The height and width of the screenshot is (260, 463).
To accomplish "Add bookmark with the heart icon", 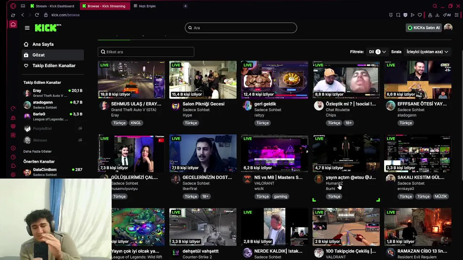I will (420, 15).
